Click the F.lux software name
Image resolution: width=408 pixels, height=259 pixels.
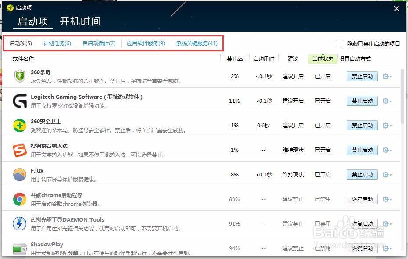(37, 170)
